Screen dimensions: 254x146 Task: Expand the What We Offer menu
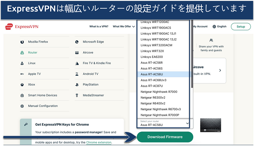pyautogui.click(x=122, y=27)
